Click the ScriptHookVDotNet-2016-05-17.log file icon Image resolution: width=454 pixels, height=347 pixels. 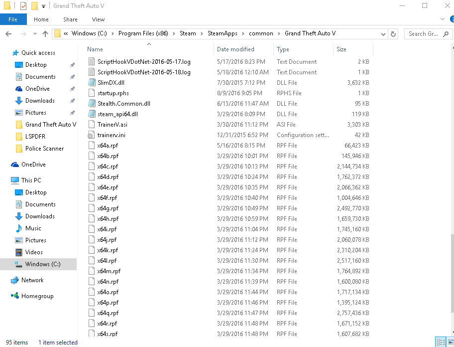tap(92, 62)
